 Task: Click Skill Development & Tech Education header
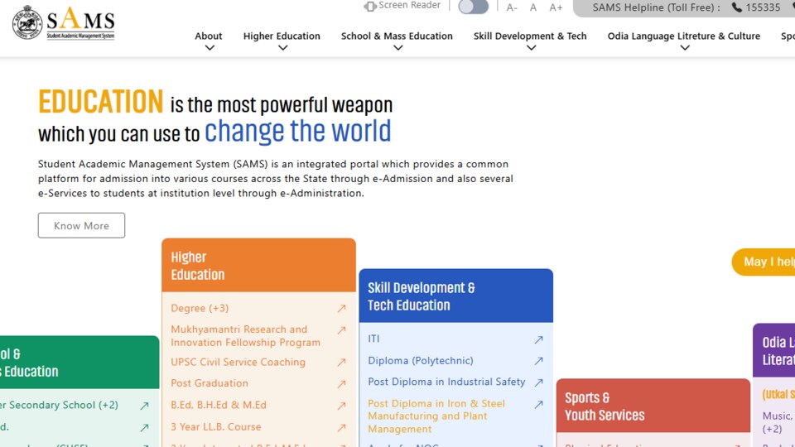455,296
